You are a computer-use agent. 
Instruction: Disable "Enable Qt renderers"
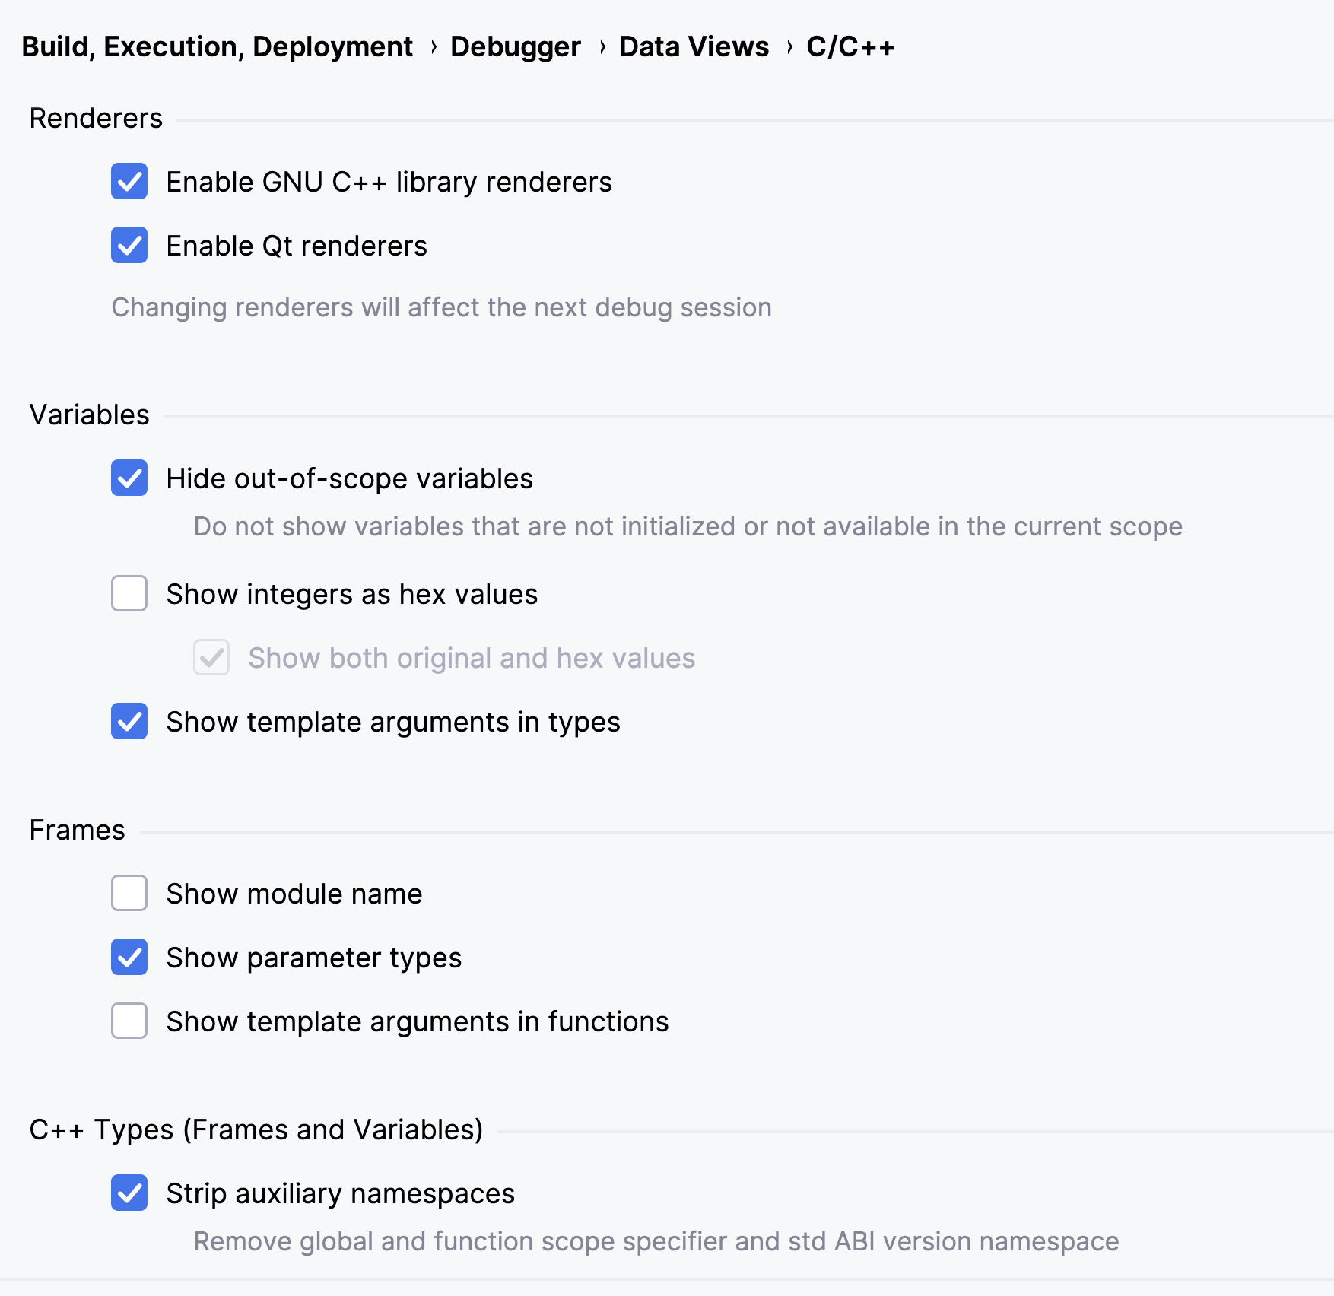(129, 246)
